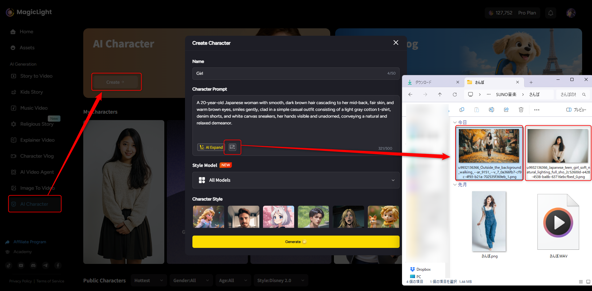Click the image upload icon beside AI Expand
This screenshot has height=291, width=592.
(x=232, y=147)
